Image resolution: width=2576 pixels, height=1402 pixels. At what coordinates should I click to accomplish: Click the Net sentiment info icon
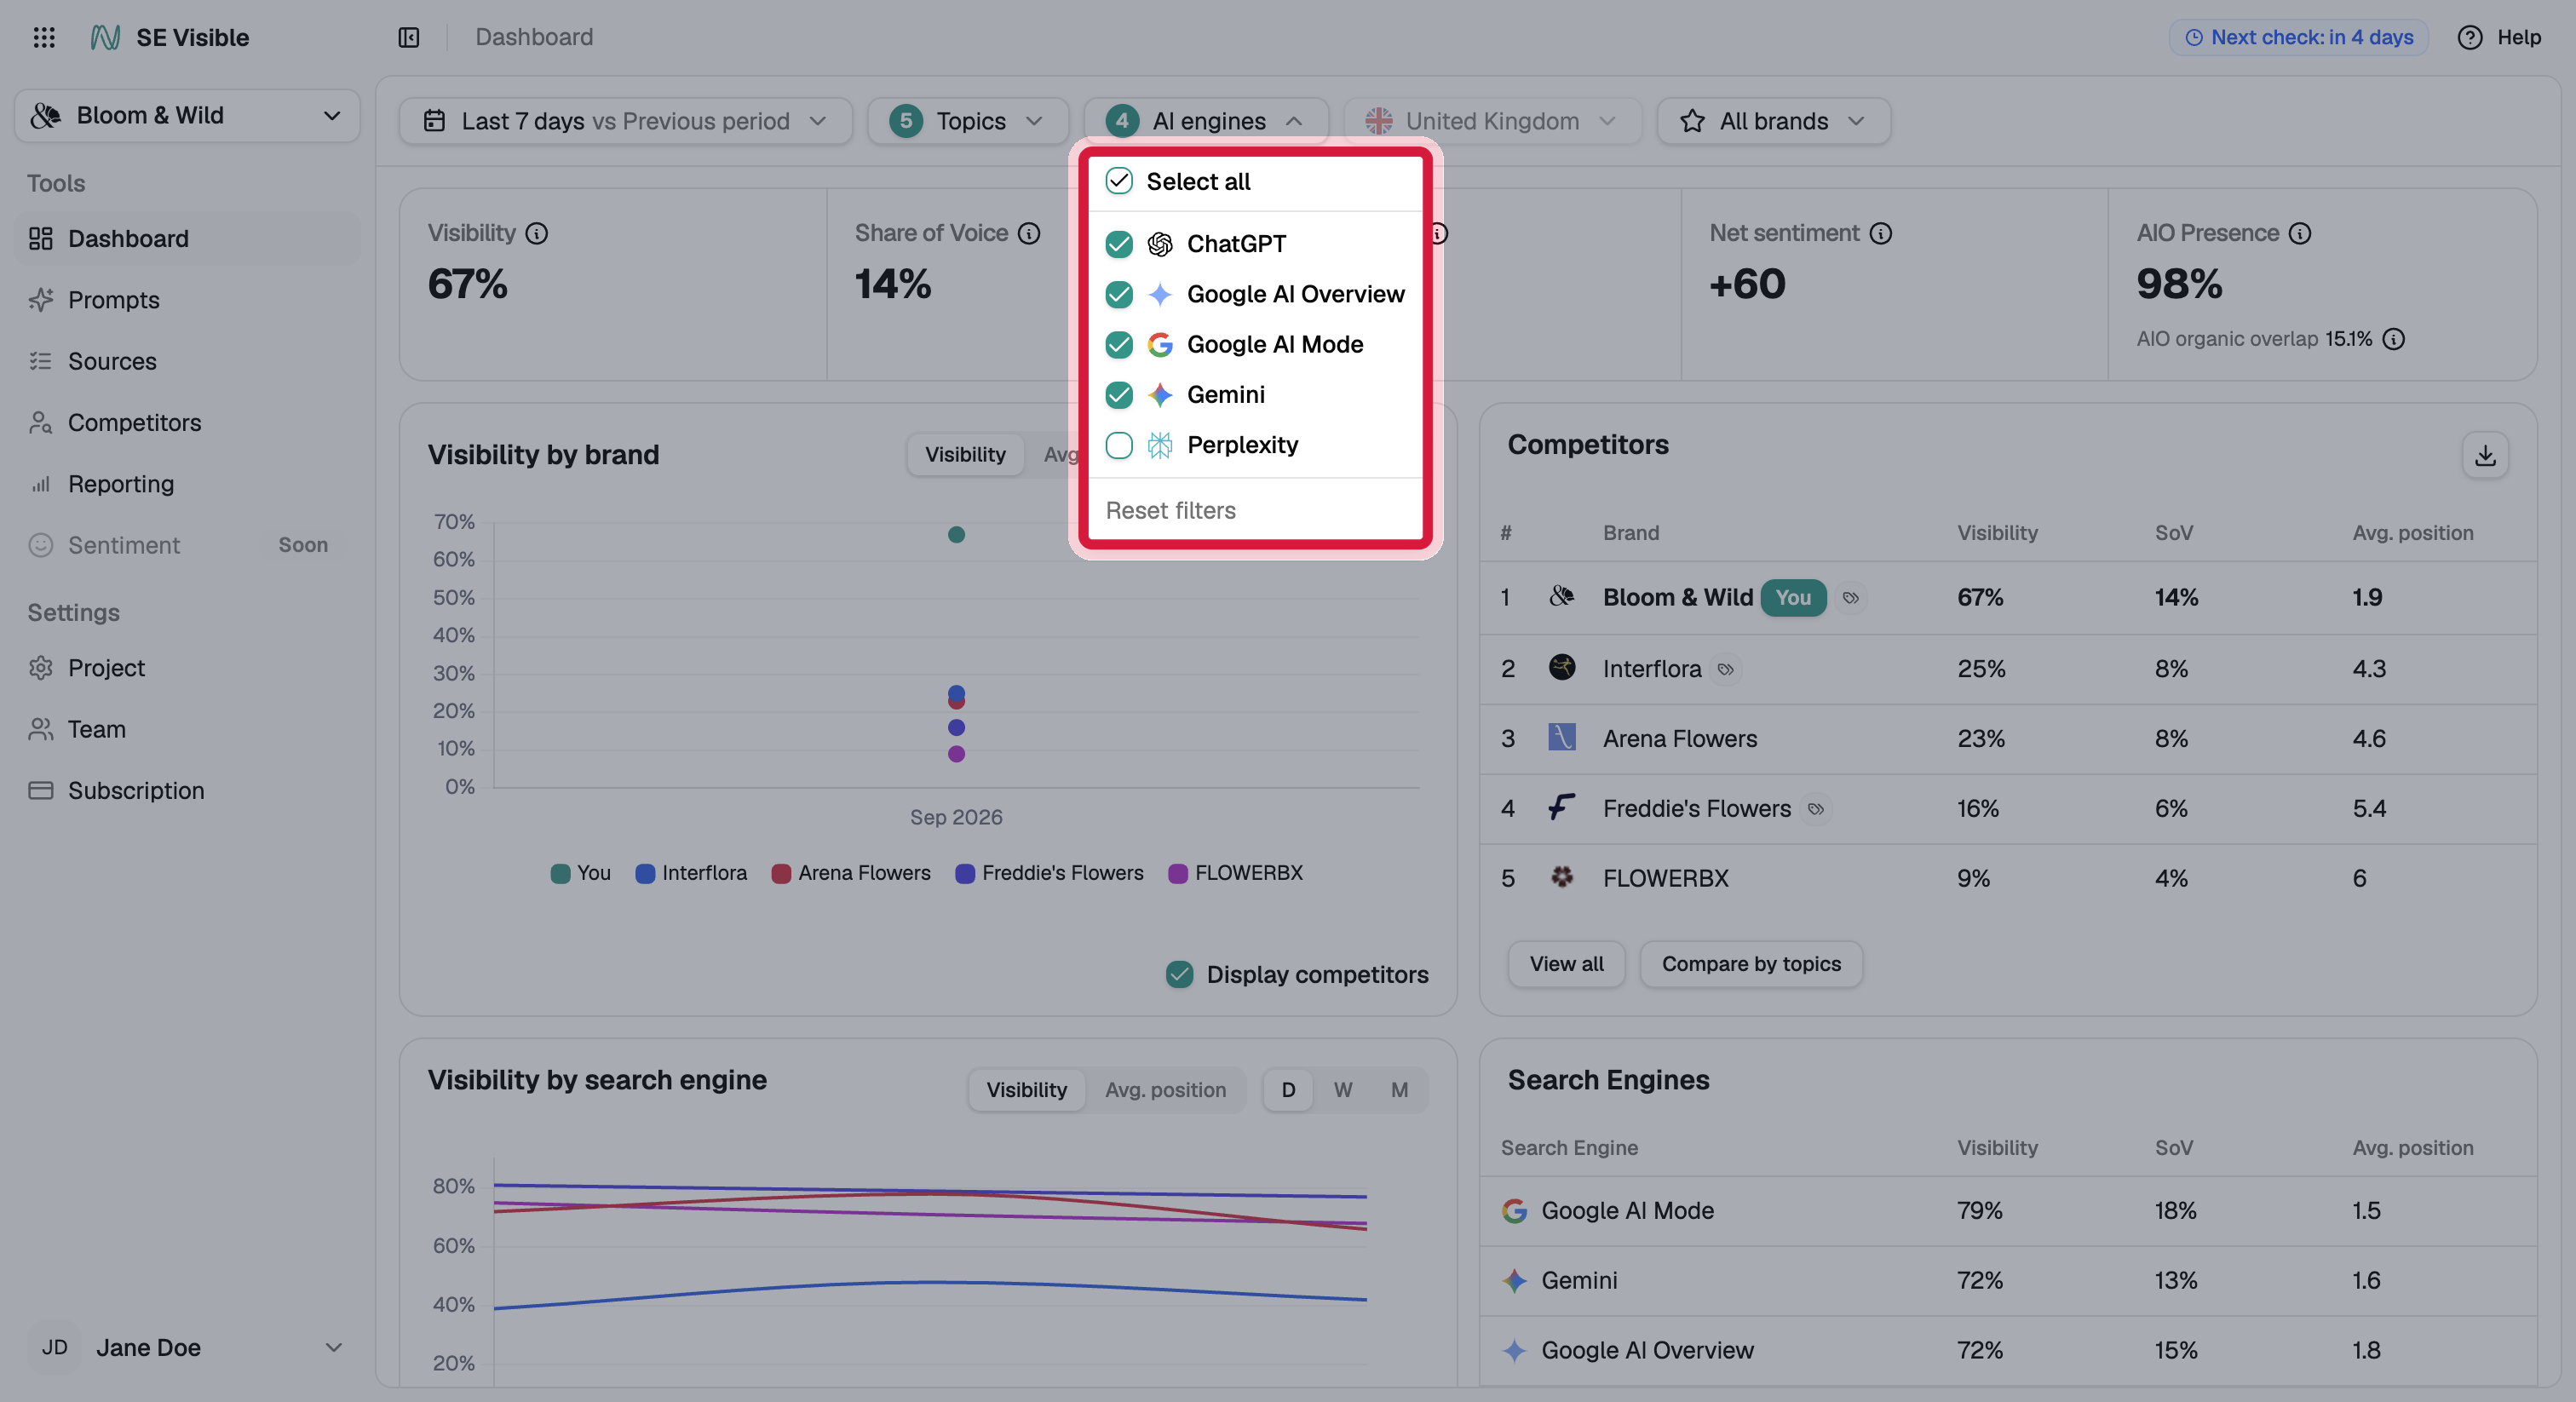(x=1881, y=234)
